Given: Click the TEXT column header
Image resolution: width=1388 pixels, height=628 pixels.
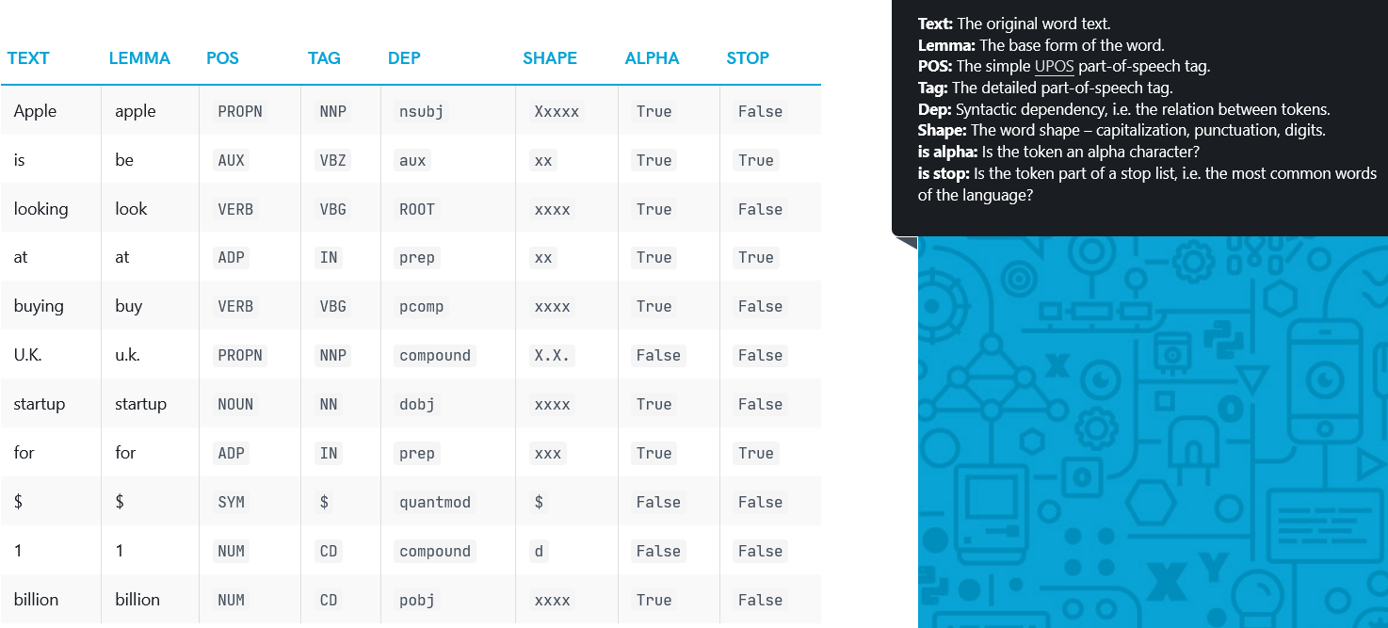Looking at the screenshot, I should pos(28,58).
